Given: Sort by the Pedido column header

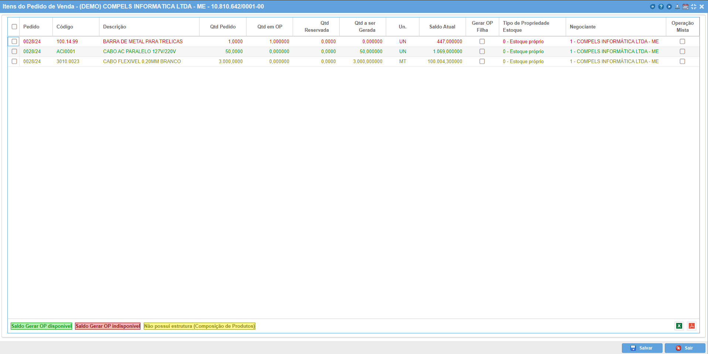Looking at the screenshot, I should click(x=36, y=27).
